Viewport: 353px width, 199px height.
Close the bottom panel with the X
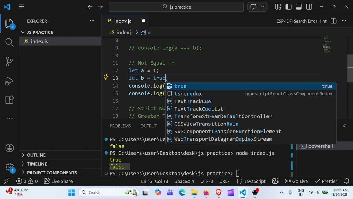pyautogui.click(x=344, y=126)
